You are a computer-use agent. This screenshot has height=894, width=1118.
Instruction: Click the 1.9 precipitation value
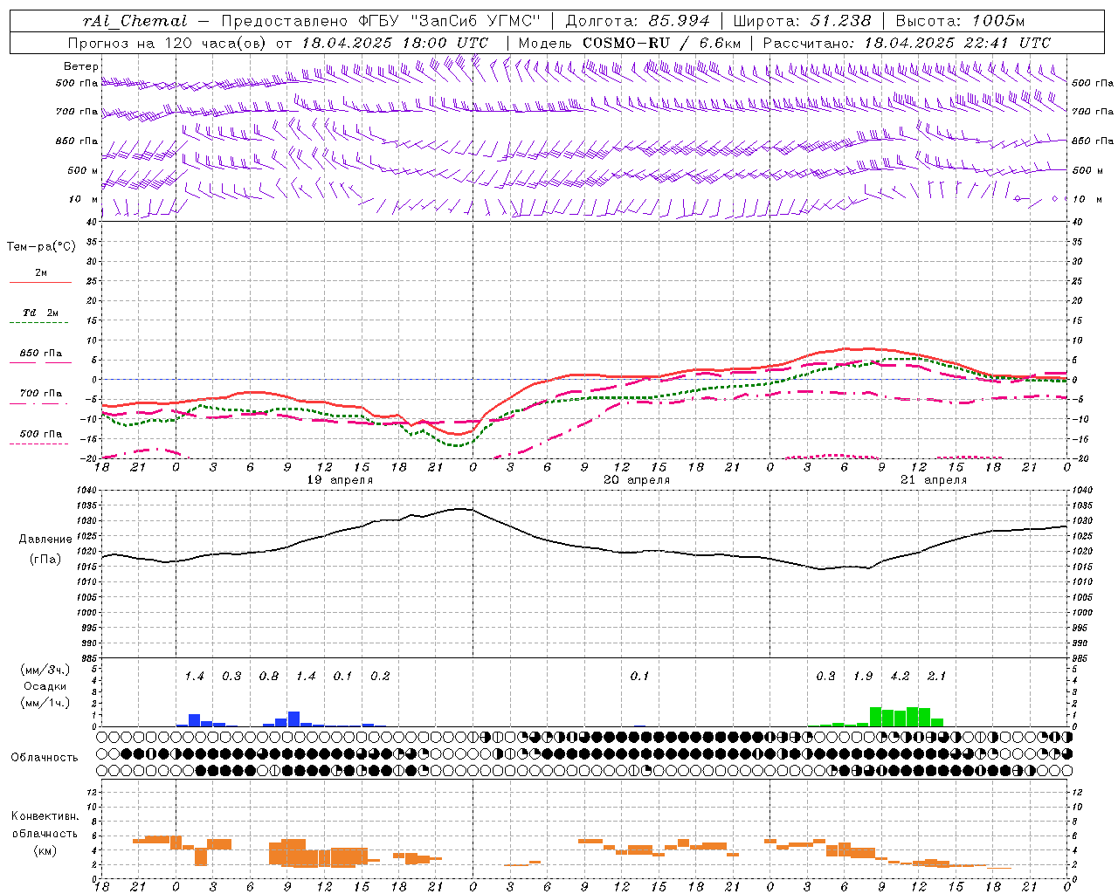(863, 677)
